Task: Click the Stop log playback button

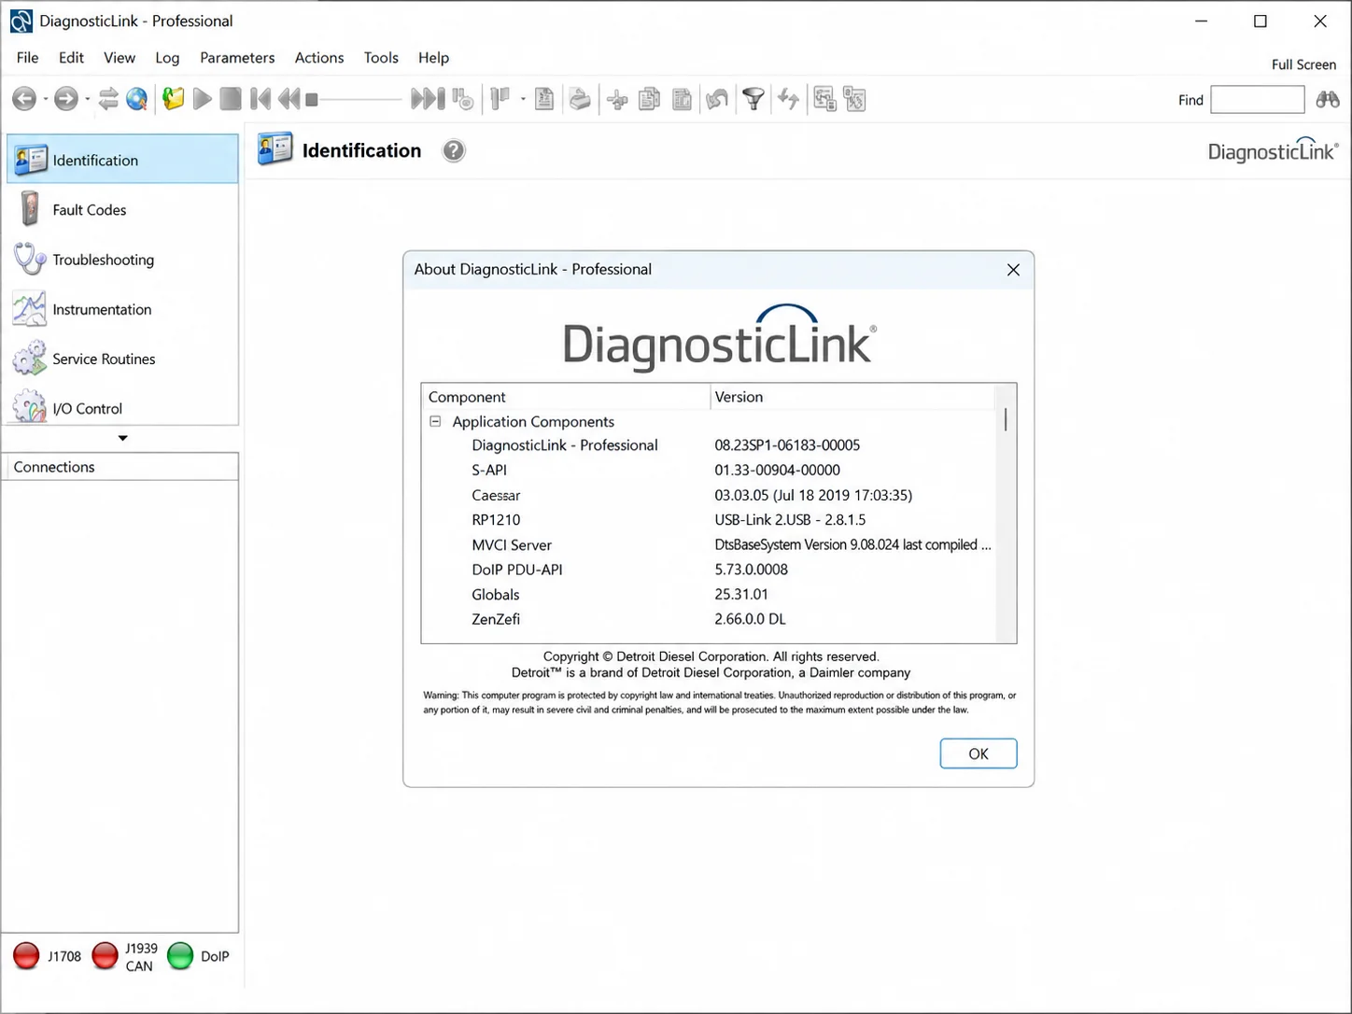Action: [x=231, y=99]
